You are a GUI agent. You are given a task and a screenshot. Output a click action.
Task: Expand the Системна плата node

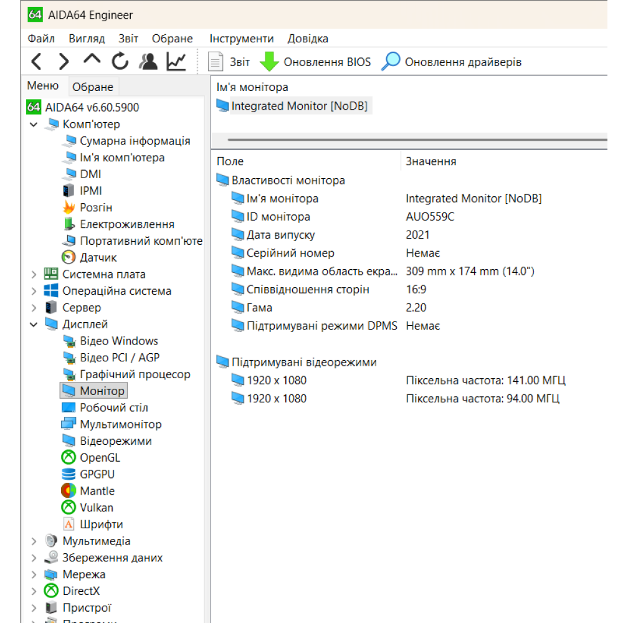34,274
